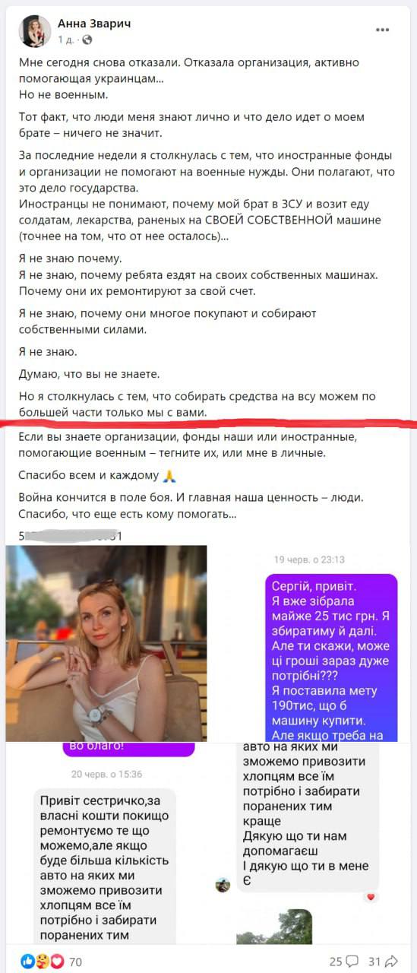
Task: Open chat screenshot ending 'Дякую що ти в мене Є'
Action: point(310,843)
